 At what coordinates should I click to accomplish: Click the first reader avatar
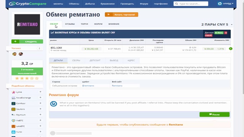[x=14, y=54]
